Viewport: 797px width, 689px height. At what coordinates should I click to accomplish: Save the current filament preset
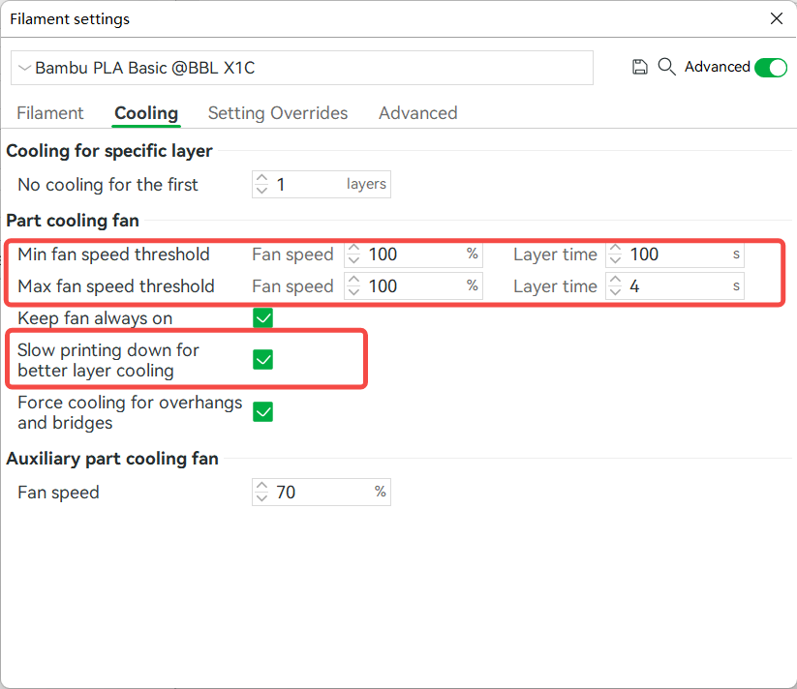[639, 68]
